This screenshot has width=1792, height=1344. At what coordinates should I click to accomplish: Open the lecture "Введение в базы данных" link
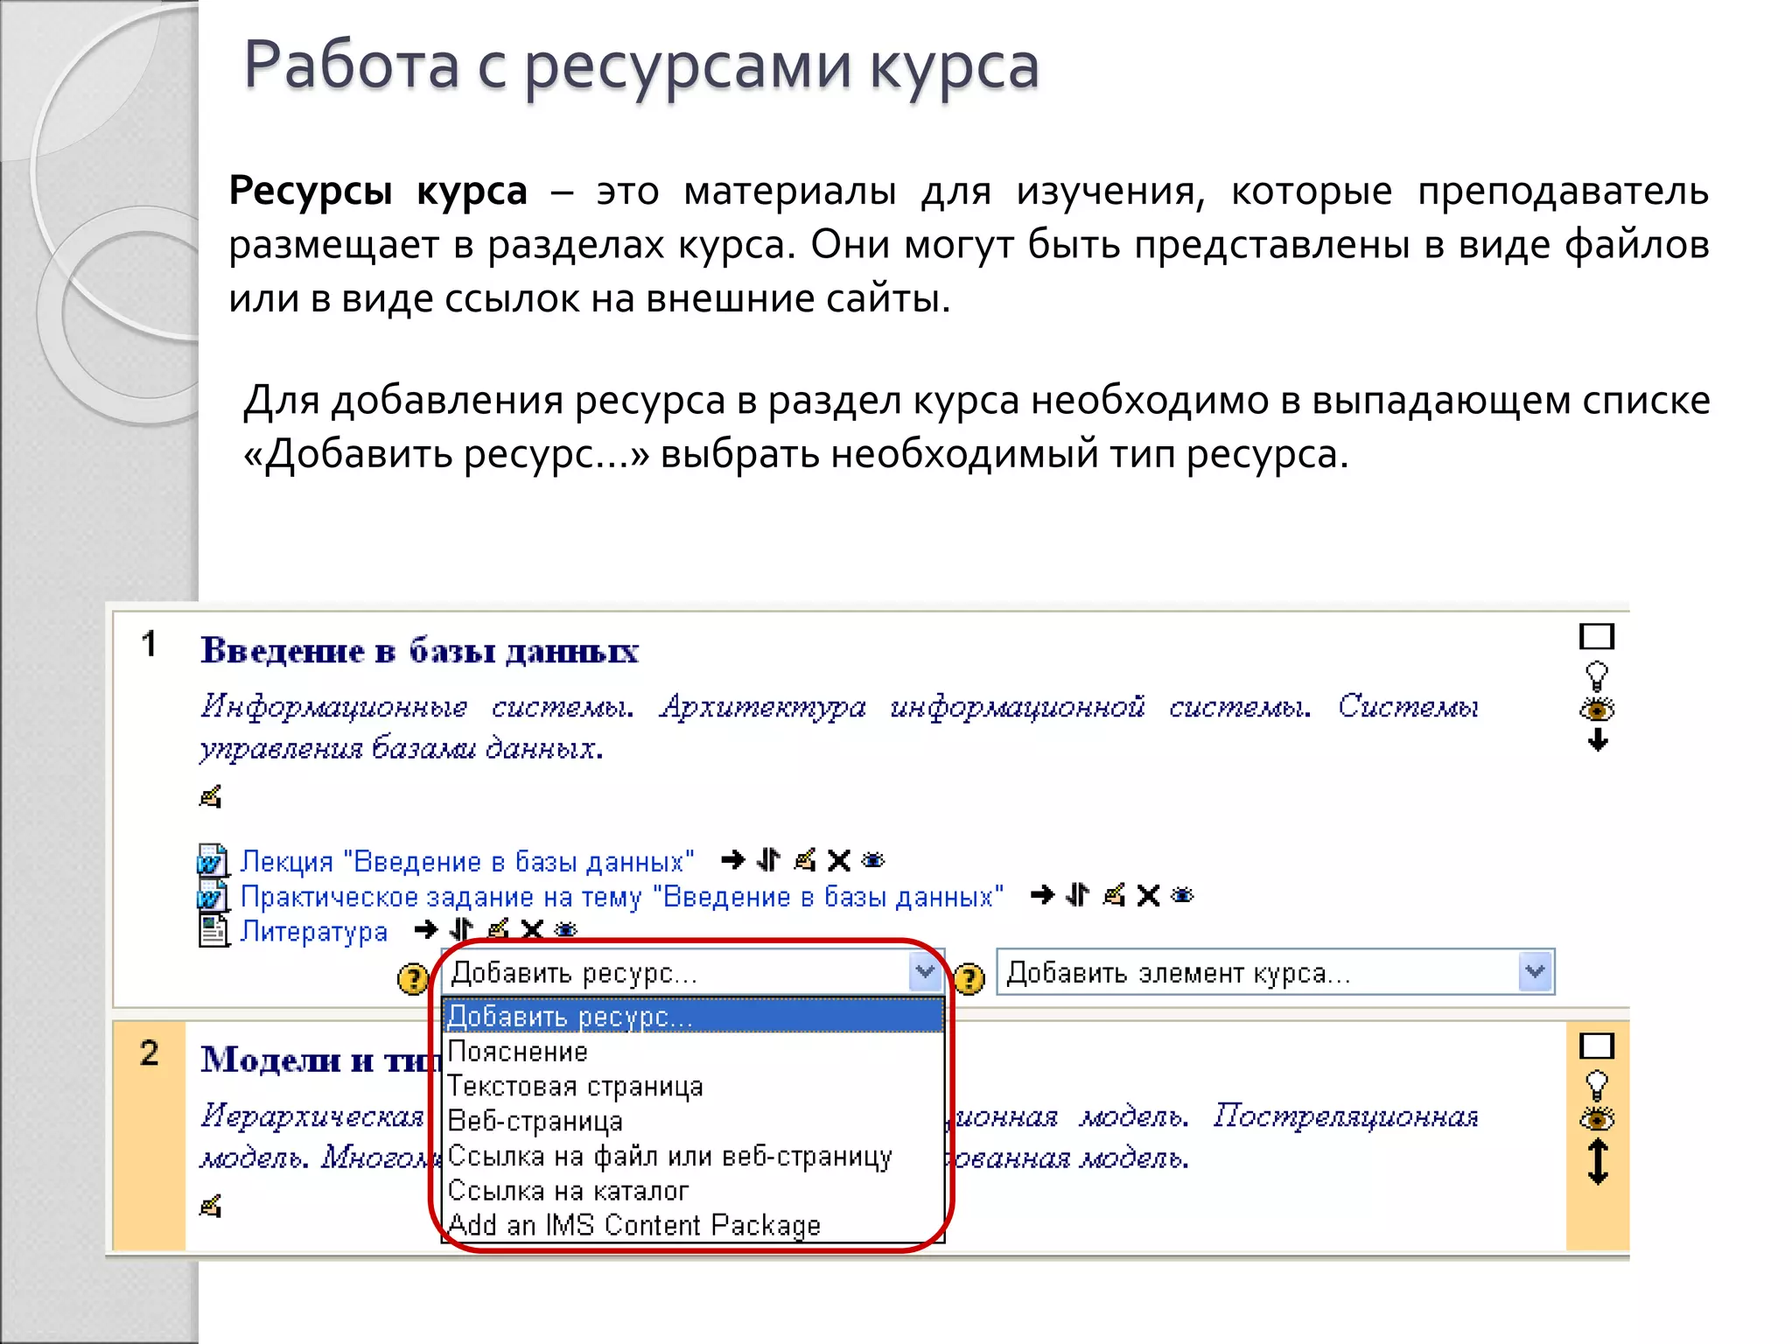click(x=467, y=862)
